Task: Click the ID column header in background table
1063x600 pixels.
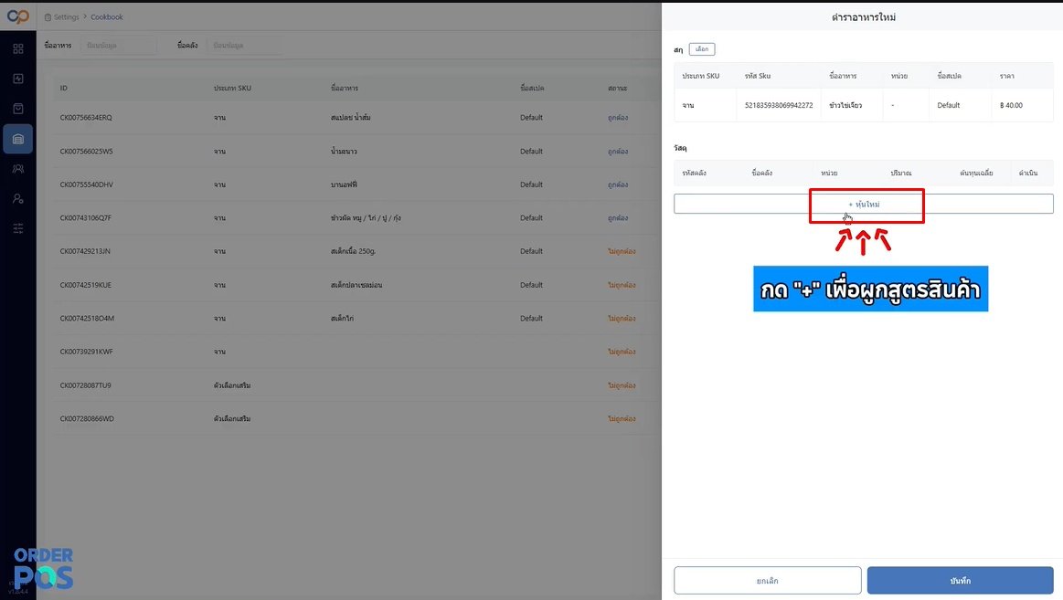Action: [64, 88]
